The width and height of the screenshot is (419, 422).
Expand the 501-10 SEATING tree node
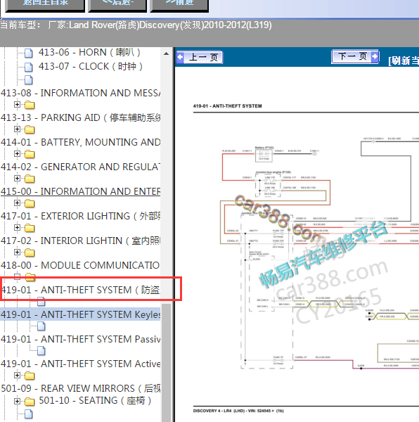coord(17,402)
